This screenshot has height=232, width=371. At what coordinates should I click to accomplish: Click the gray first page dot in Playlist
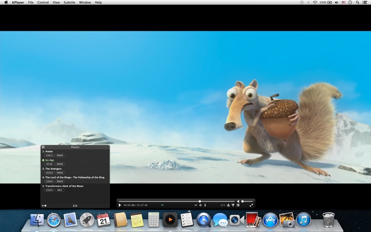click(x=43, y=206)
